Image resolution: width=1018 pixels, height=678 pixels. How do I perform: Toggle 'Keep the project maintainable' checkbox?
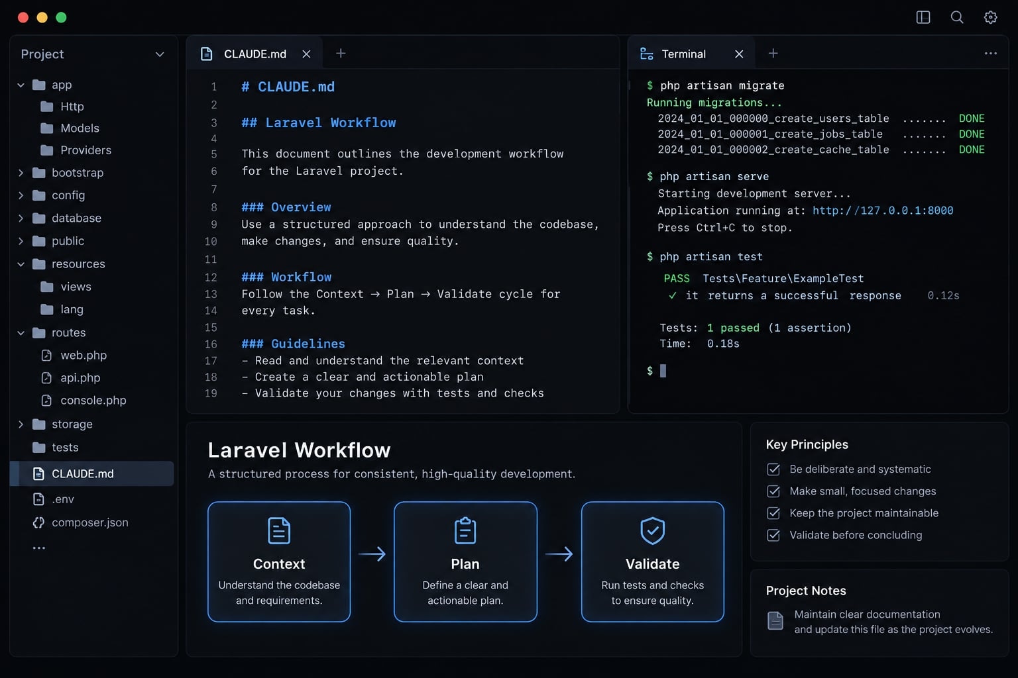[x=773, y=513]
